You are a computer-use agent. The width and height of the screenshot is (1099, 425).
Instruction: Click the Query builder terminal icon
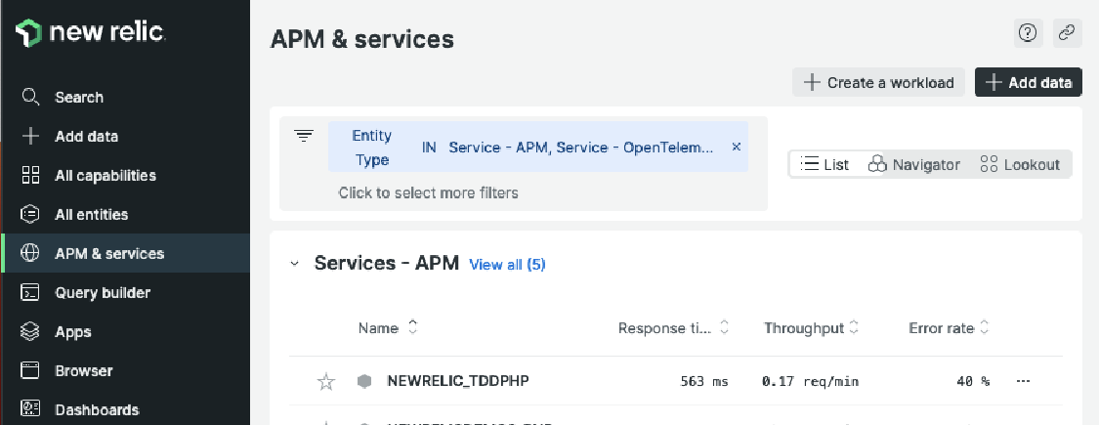coord(30,292)
